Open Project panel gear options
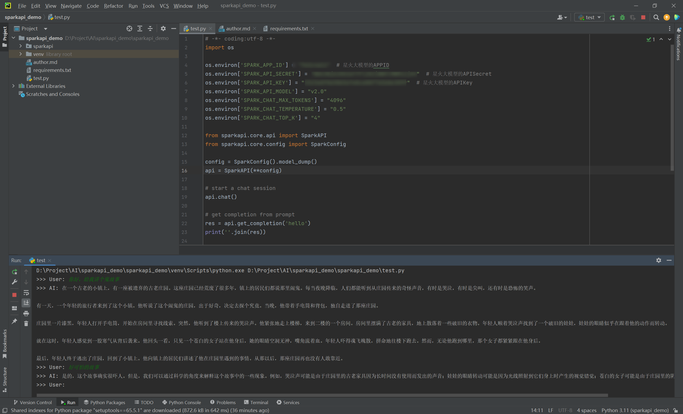The image size is (683, 414). click(163, 29)
